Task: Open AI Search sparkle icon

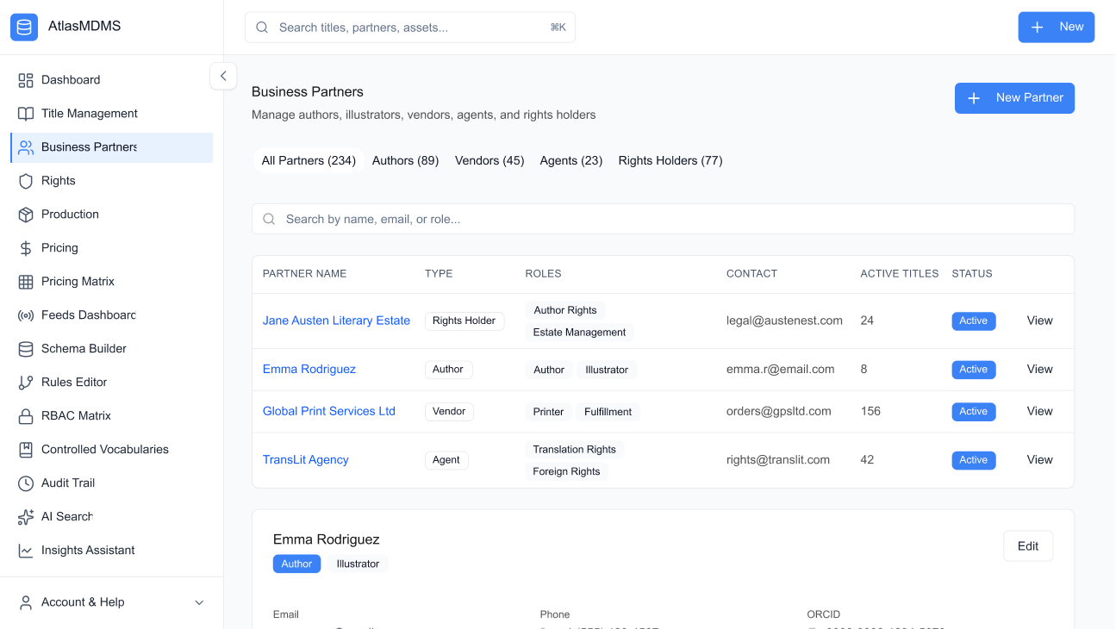Action: coord(26,517)
